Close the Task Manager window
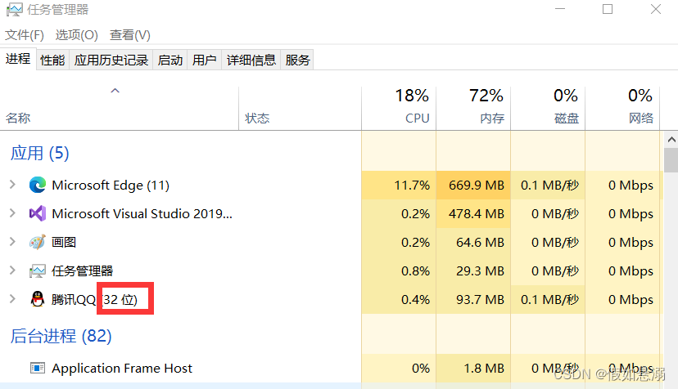This screenshot has width=678, height=389. coord(656,9)
